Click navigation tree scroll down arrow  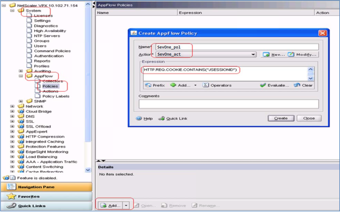coord(88,170)
